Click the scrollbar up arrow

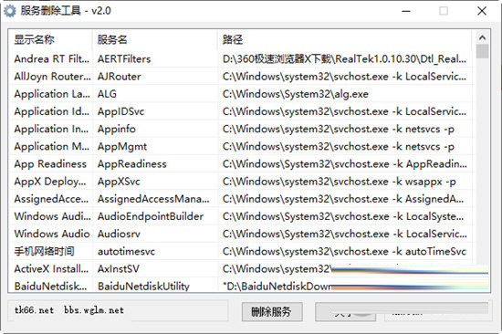(482, 37)
